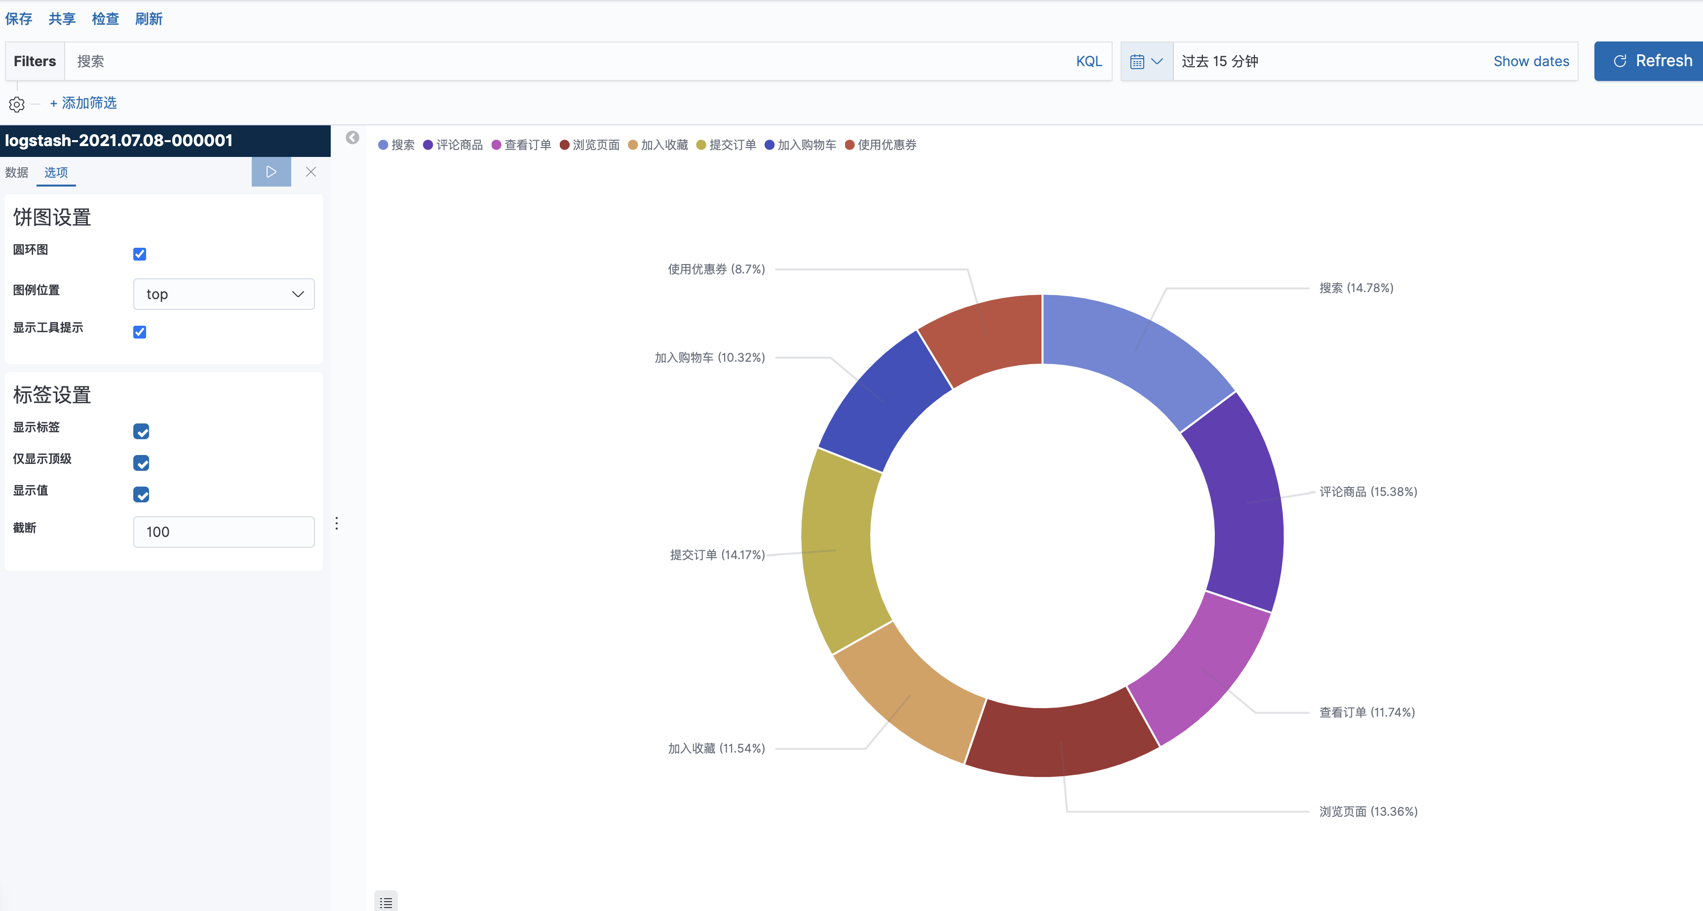Toggle the 仅显示顶级 checkbox
This screenshot has width=1703, height=911.
pos(141,463)
